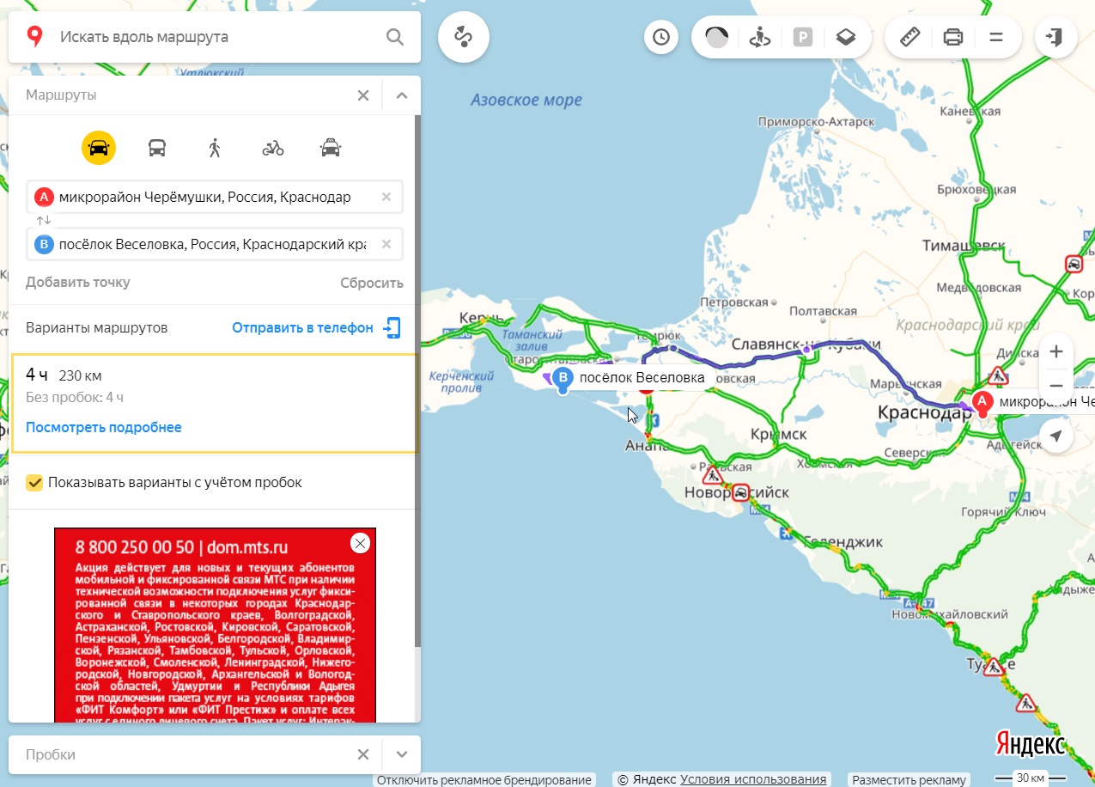Activate the ruler measurement tool
This screenshot has width=1095, height=787.
click(909, 37)
